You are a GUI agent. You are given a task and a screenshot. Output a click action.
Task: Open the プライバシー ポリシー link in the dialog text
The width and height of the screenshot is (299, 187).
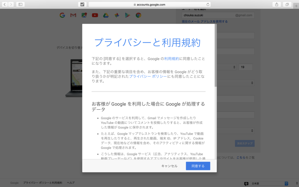coord(148,77)
